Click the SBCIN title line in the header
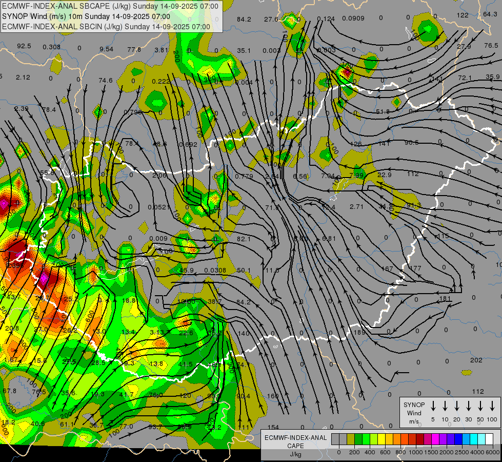This screenshot has height=462, width=502. point(106,27)
